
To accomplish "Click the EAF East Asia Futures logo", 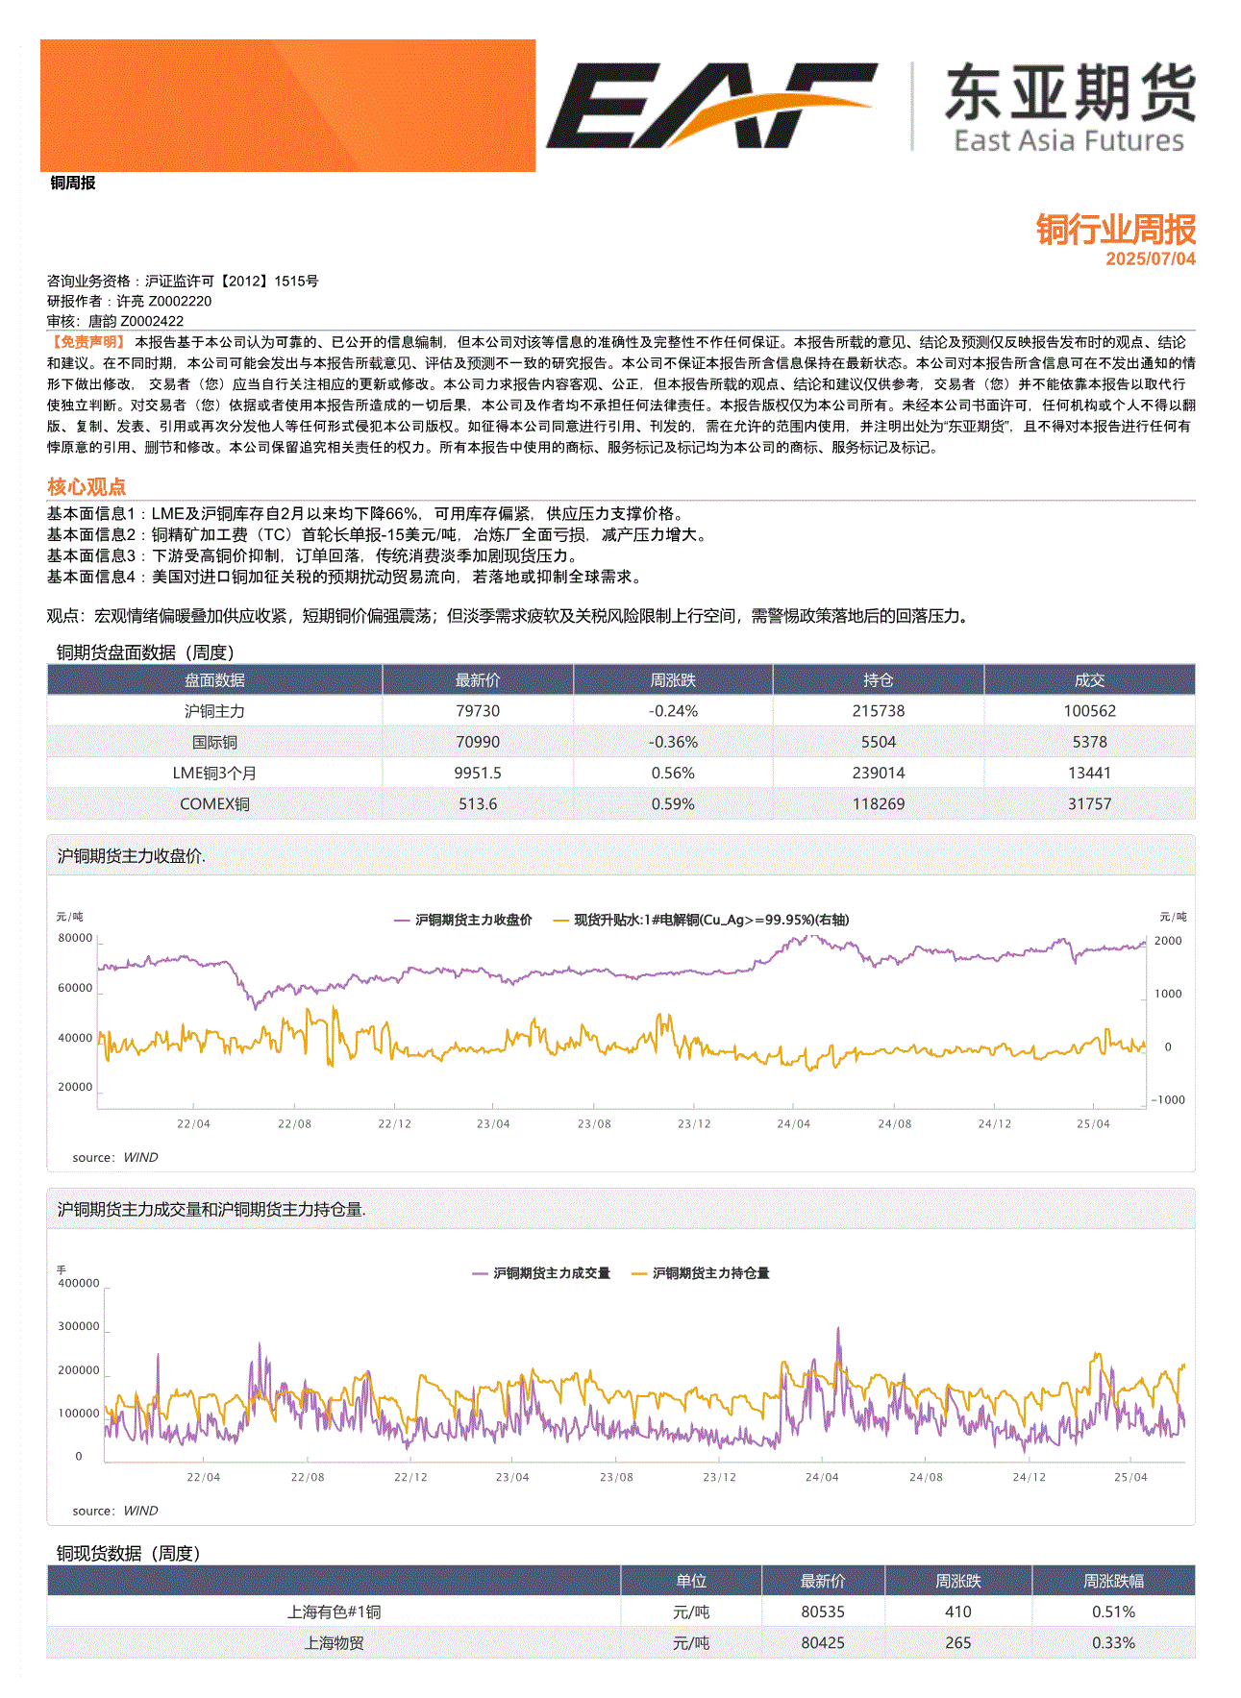I will coord(871,107).
